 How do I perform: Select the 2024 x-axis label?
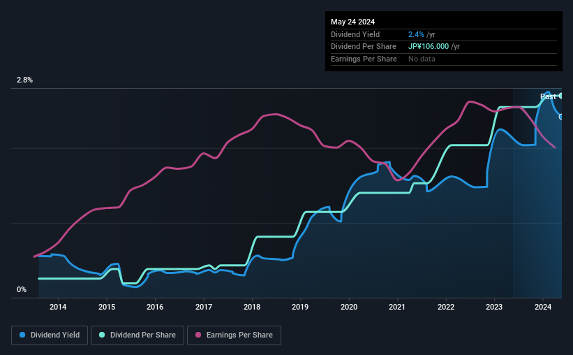543,307
